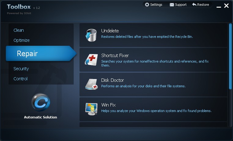This screenshot has width=233, height=141.
Task: Open the Win Fix title
Action: tap(109, 105)
